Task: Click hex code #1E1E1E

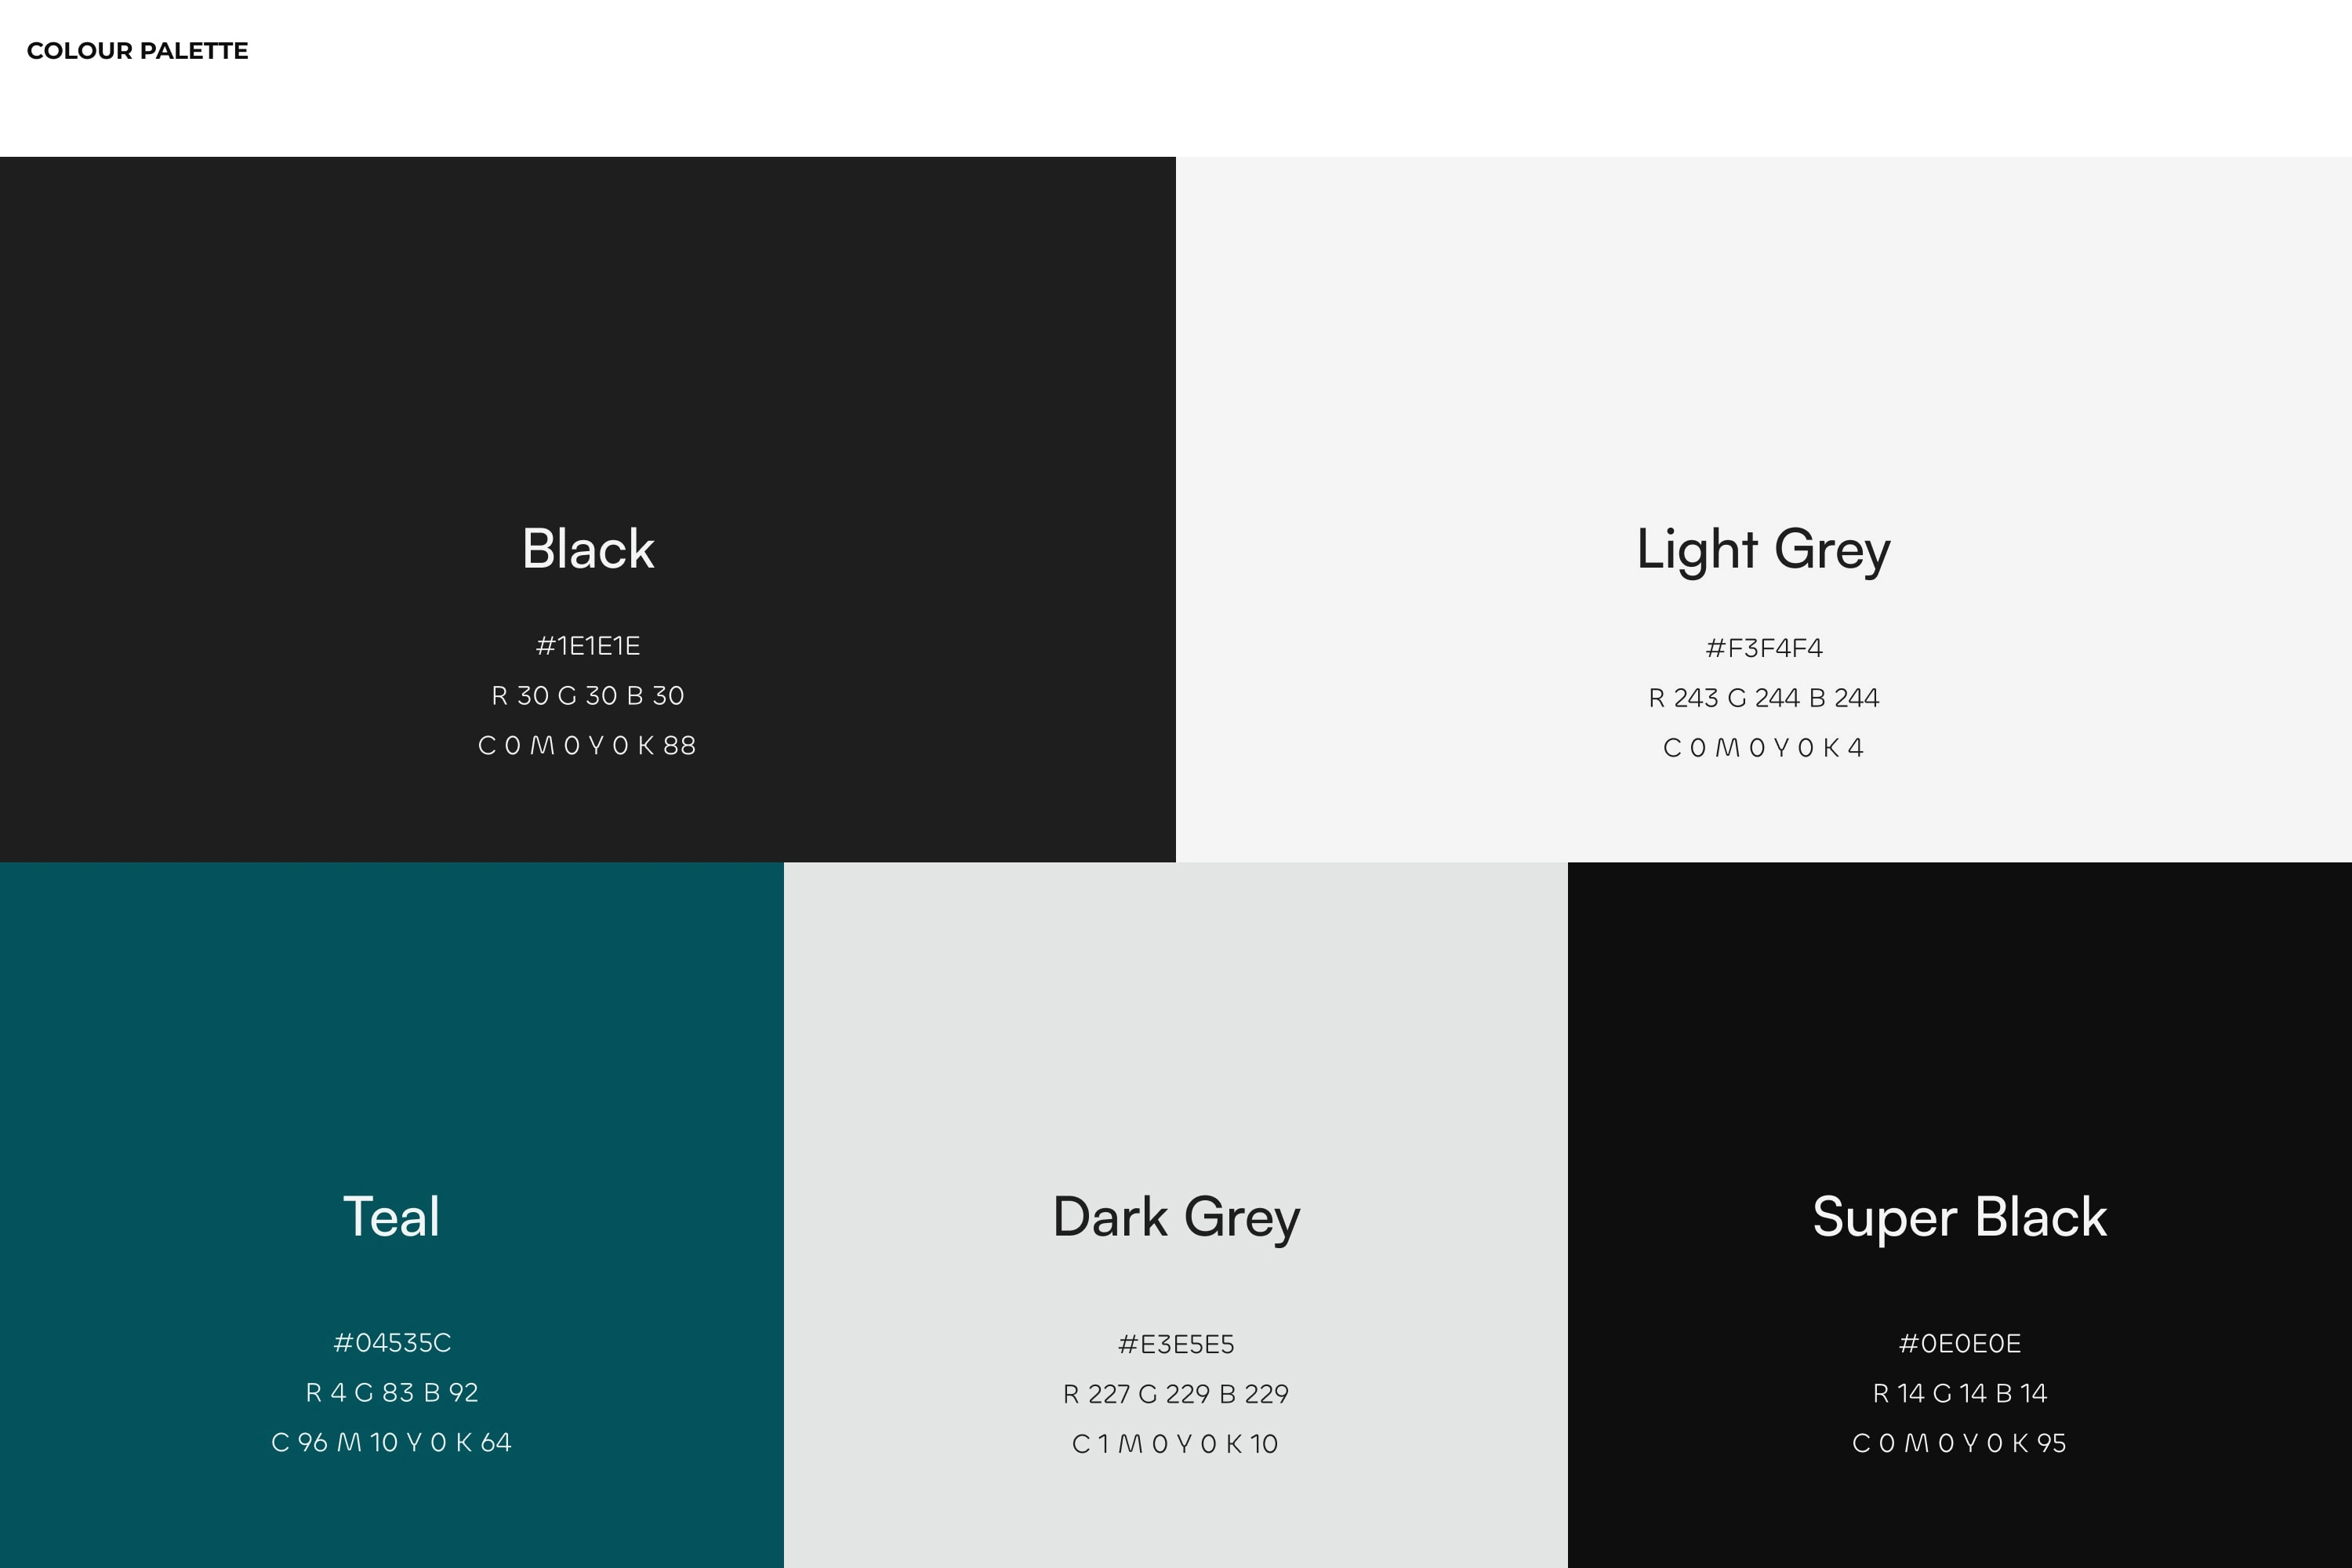Action: [x=588, y=646]
